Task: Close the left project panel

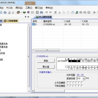Action: click(28, 17)
